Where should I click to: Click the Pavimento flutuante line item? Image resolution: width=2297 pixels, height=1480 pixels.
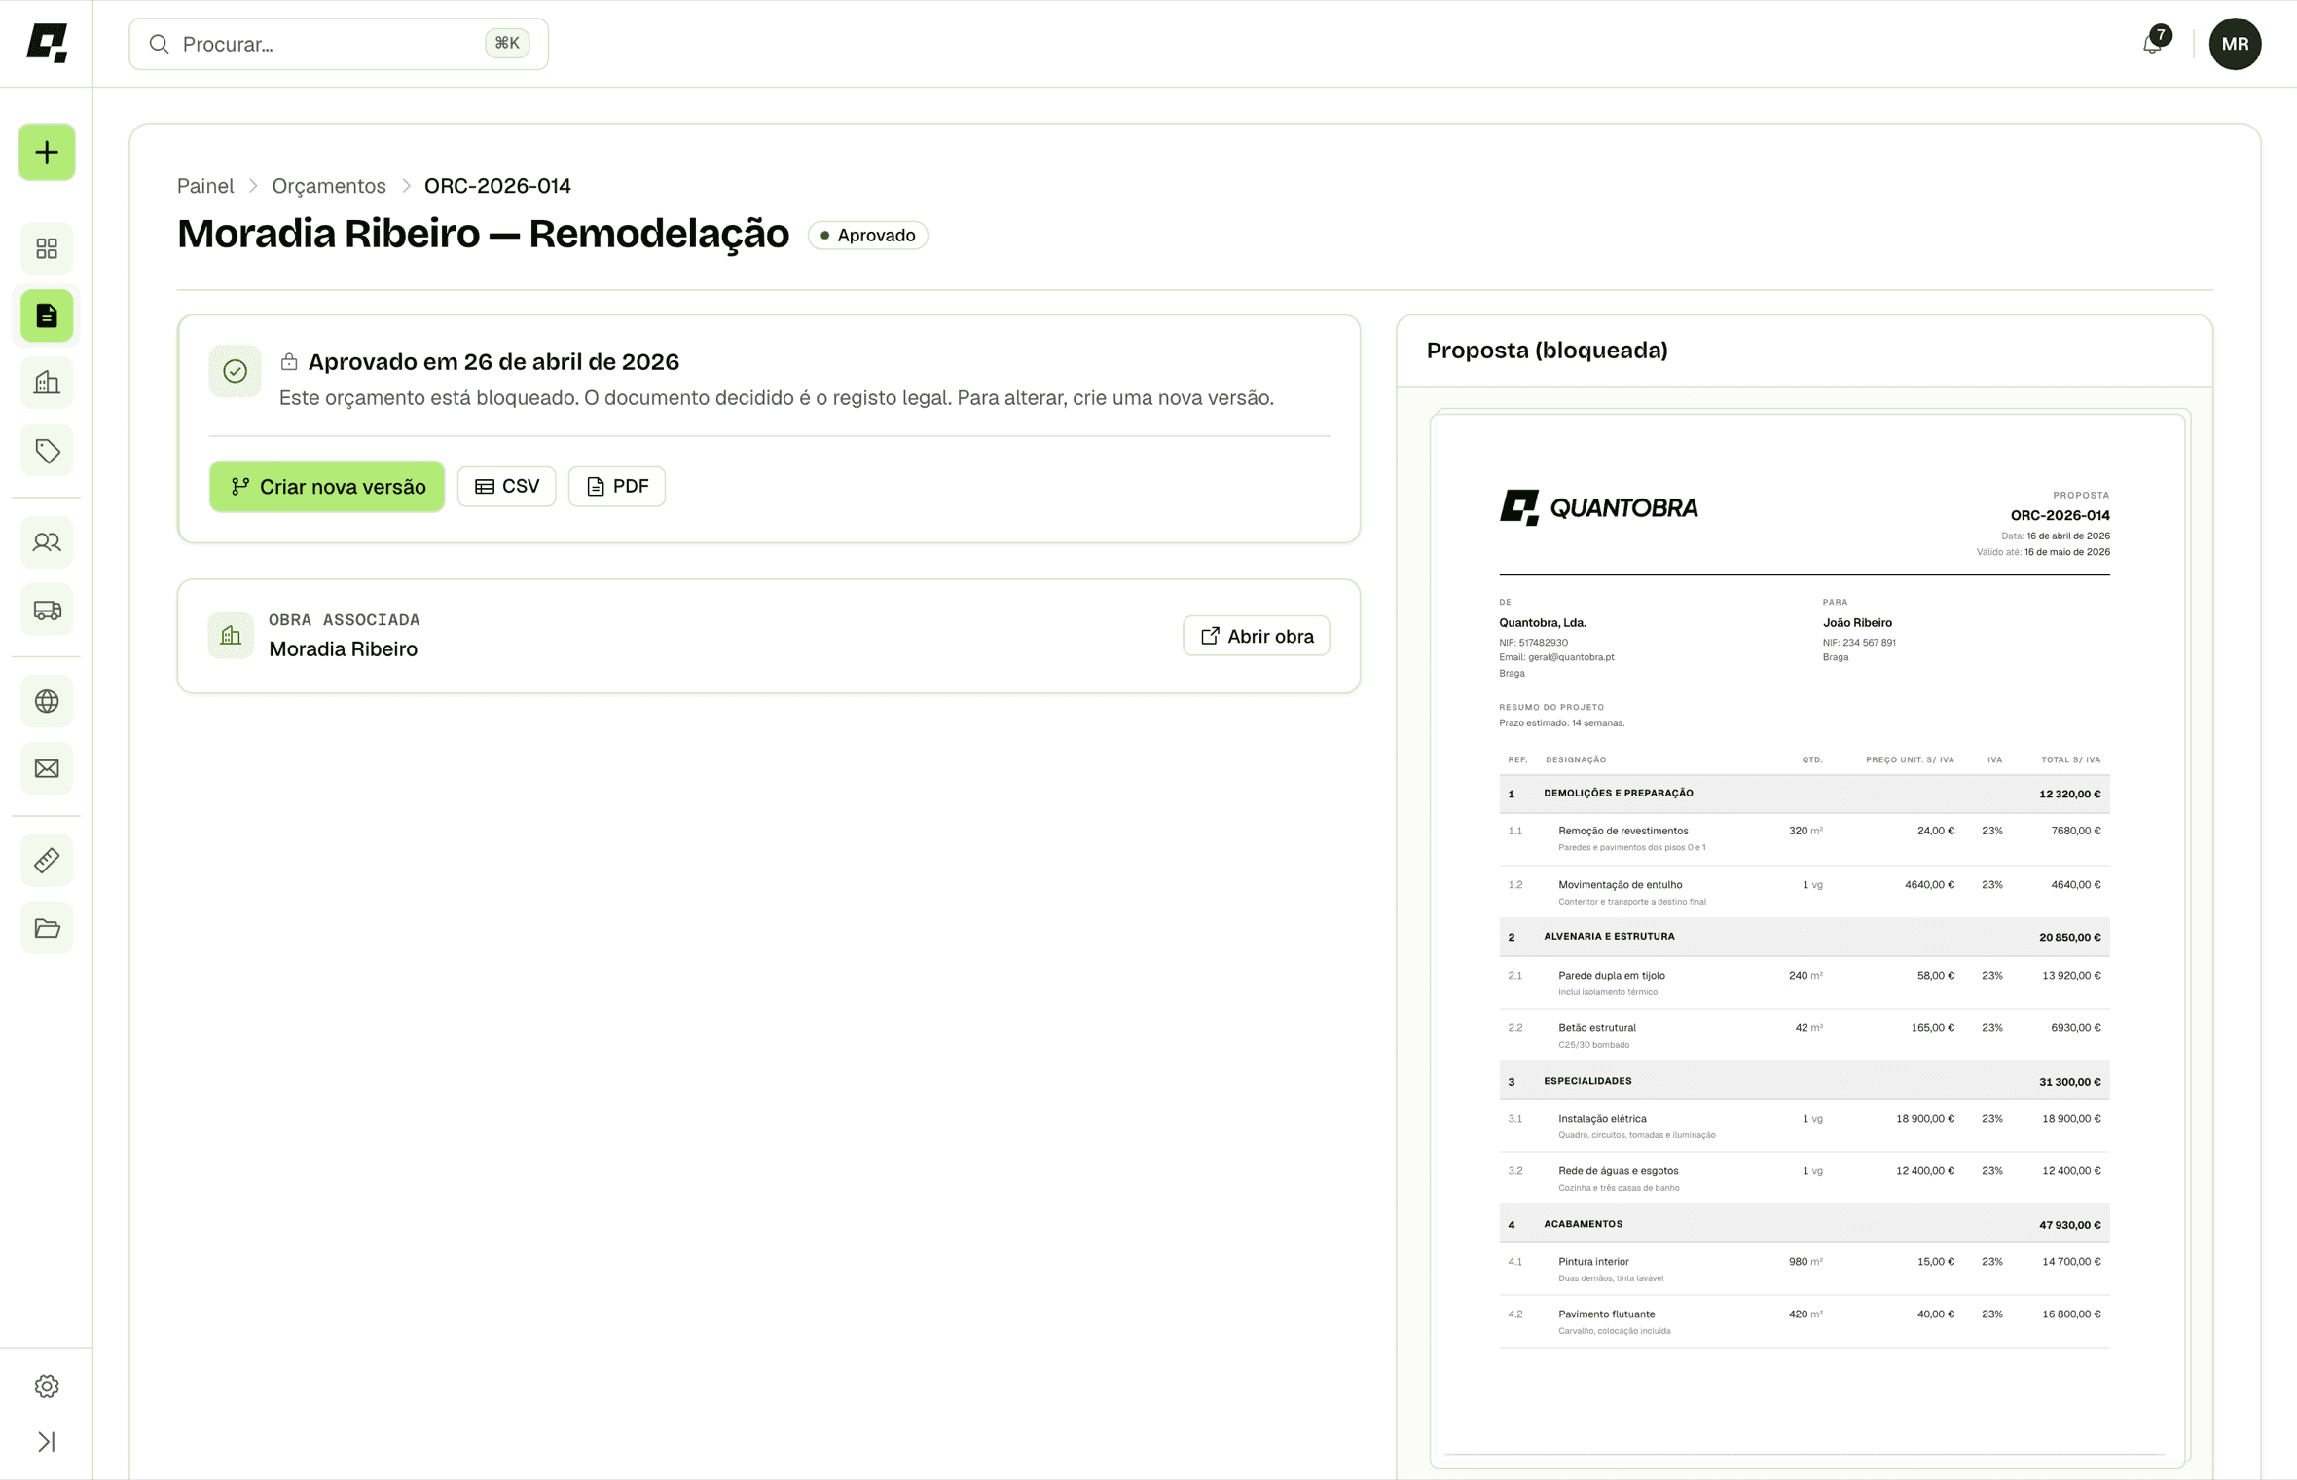click(1804, 1322)
